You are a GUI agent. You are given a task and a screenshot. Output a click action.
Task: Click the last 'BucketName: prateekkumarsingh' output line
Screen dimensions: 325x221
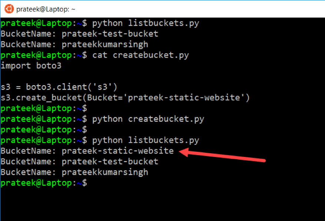click(x=74, y=172)
